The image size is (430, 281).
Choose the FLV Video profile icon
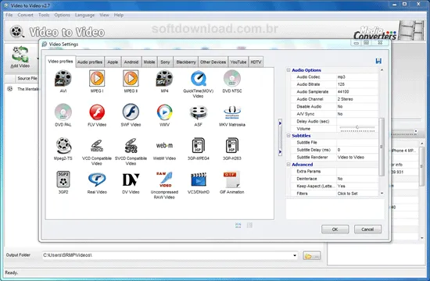pyautogui.click(x=97, y=112)
